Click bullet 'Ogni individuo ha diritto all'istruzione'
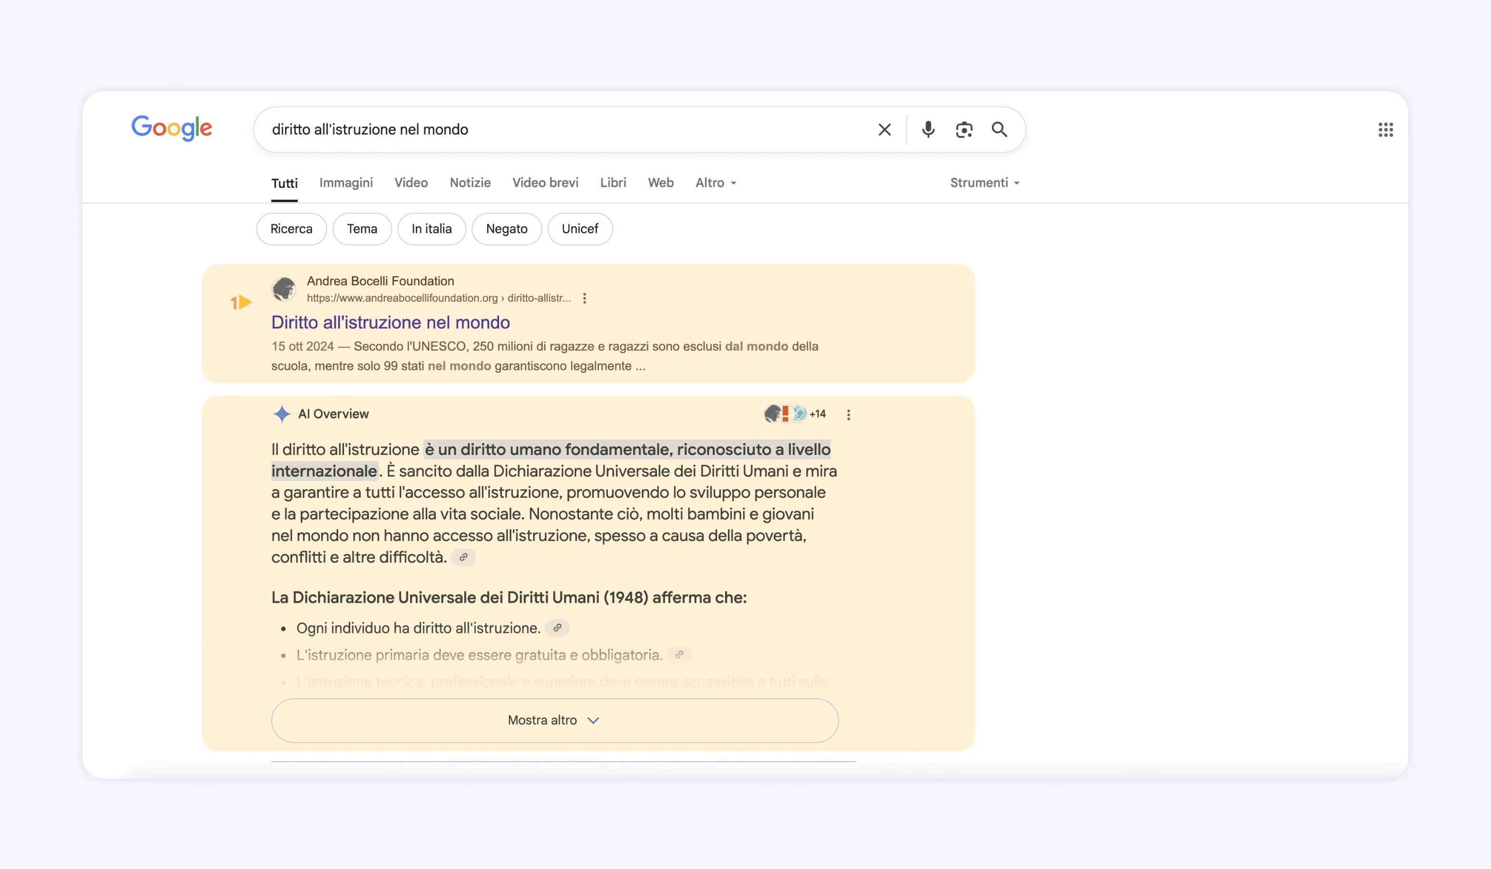The width and height of the screenshot is (1491, 869). (418, 628)
